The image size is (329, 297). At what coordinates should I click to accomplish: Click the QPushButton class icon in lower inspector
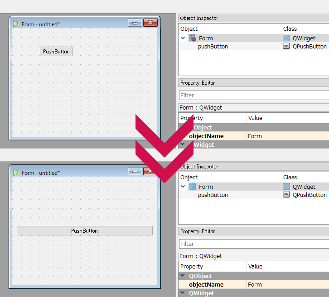click(x=286, y=195)
